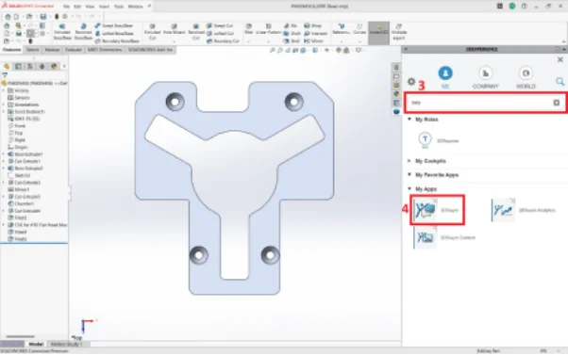Viewport: 568px width, 355px height.
Task: Switch to the WORLD view
Action: tap(526, 78)
